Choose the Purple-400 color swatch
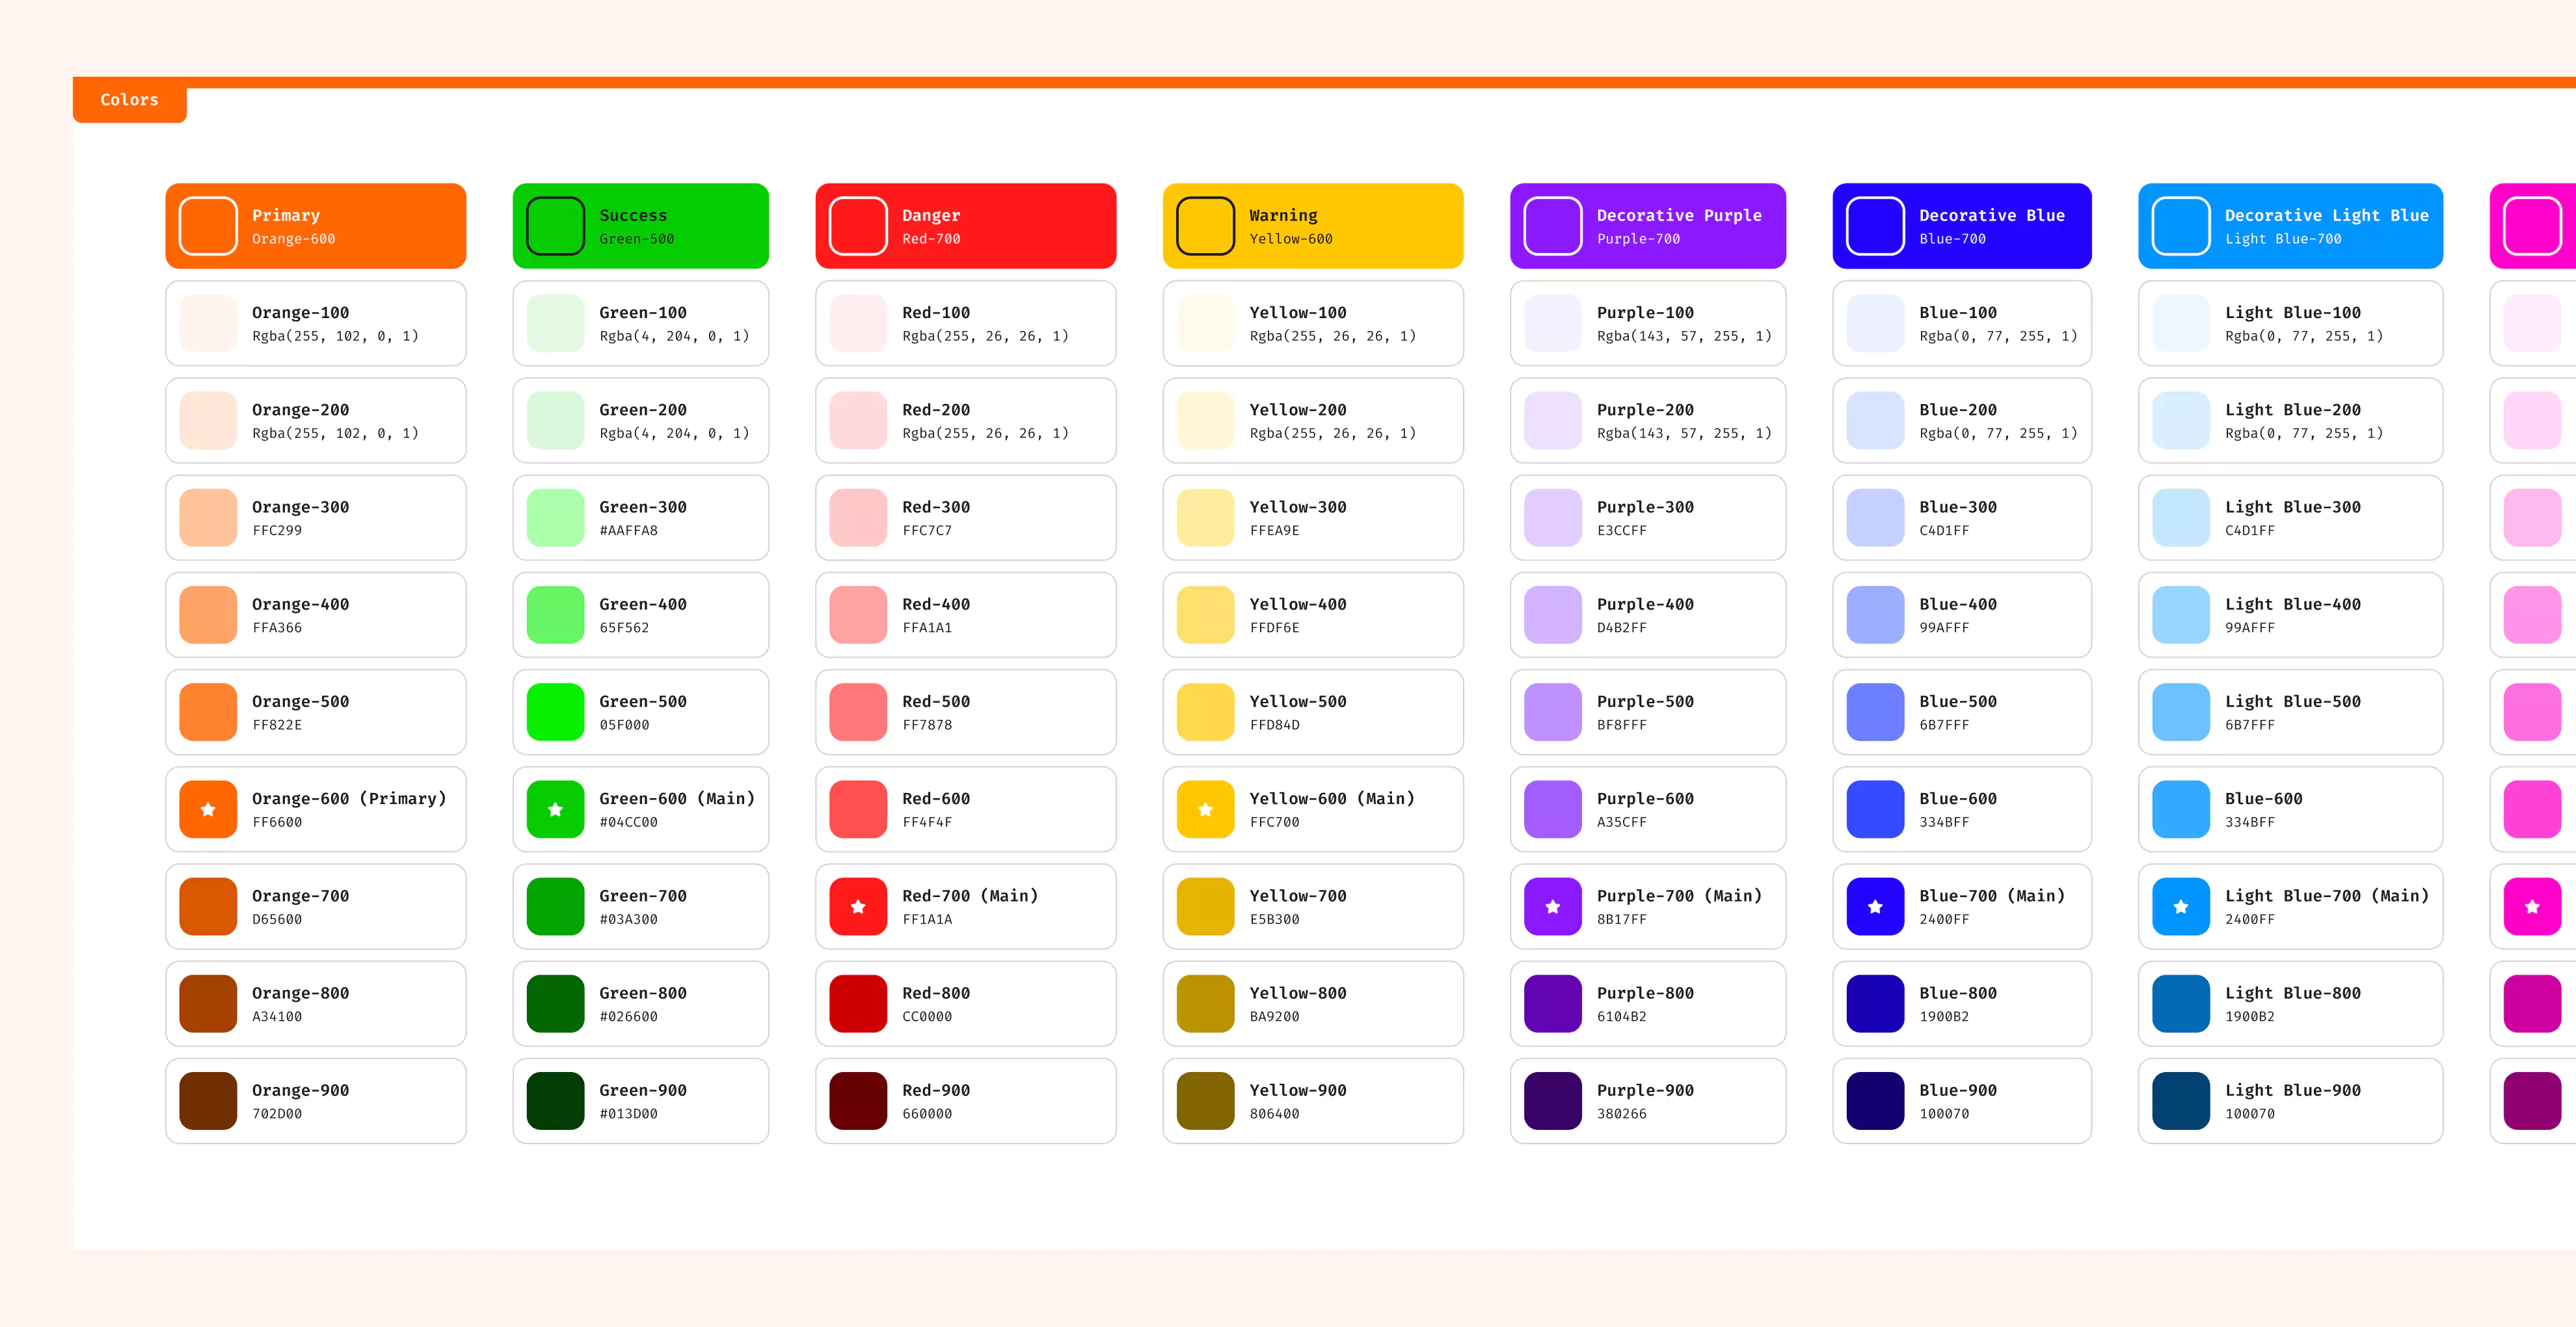Viewport: 2576px width, 1327px height. [x=1552, y=614]
